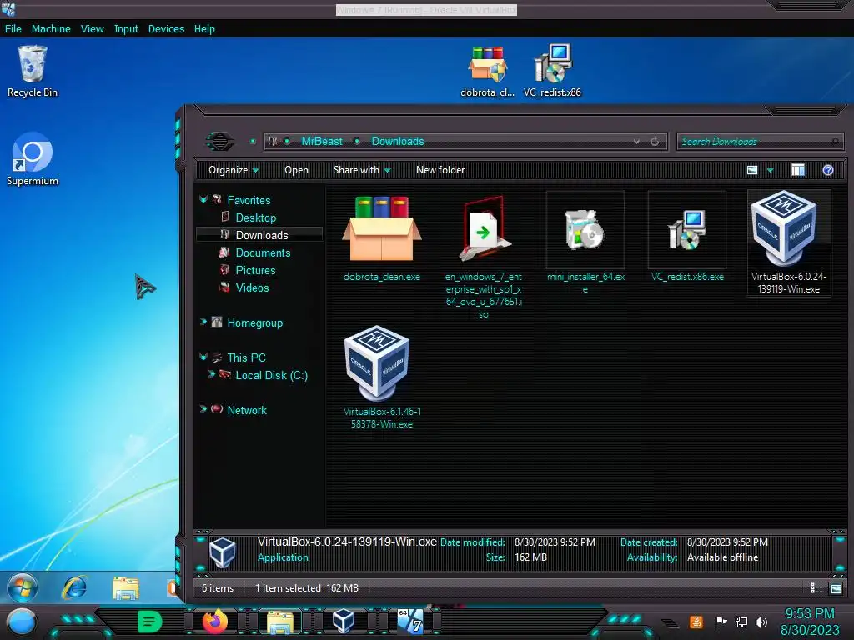Switch to File Explorer in host taskbar

click(280, 622)
